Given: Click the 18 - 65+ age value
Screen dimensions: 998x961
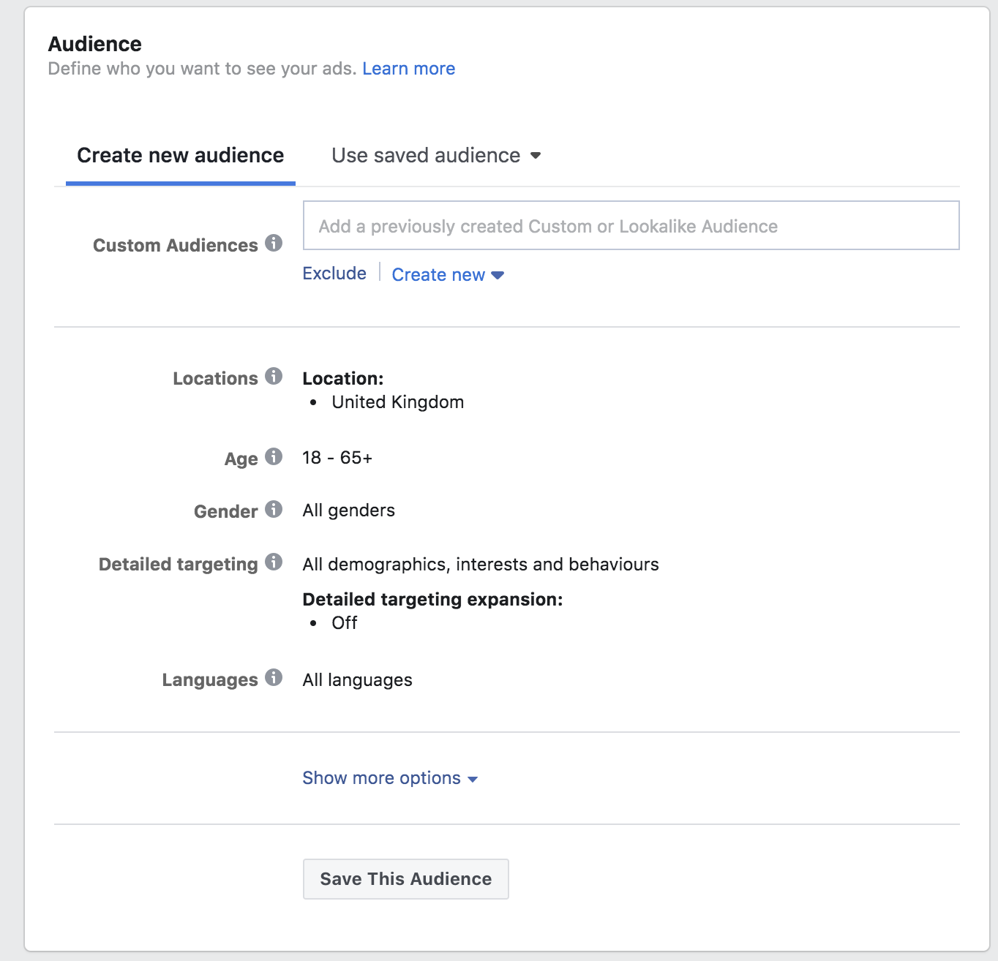Looking at the screenshot, I should point(337,458).
